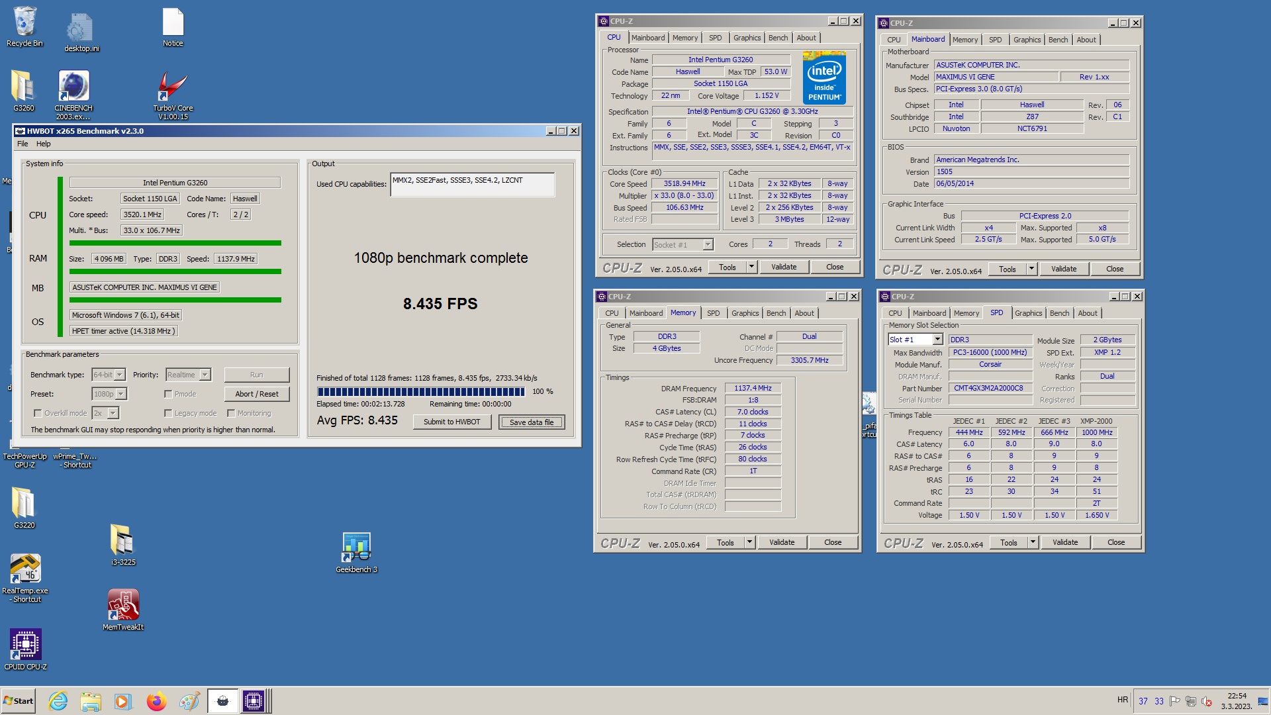
Task: Open the Benchmark type 64-bit dropdown
Action: point(120,375)
